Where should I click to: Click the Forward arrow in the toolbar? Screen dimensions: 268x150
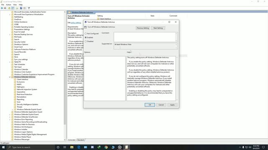(5, 8)
